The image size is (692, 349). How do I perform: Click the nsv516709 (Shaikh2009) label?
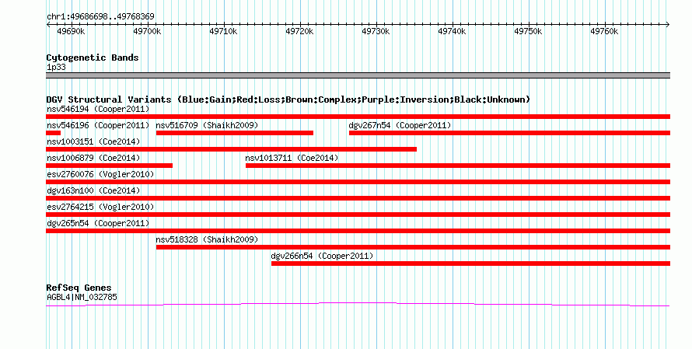(207, 125)
